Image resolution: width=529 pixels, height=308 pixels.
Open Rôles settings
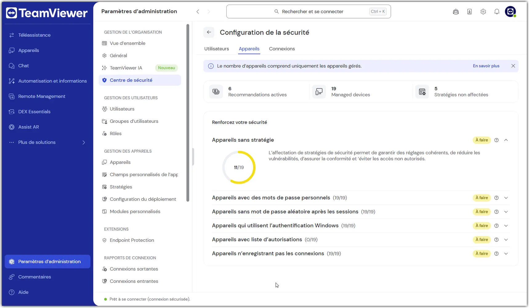(x=140, y=133)
